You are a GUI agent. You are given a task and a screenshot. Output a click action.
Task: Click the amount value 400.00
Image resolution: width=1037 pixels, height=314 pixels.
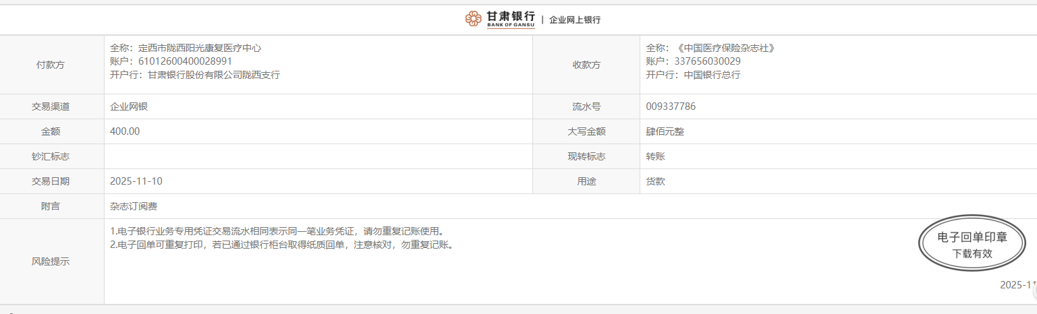tap(125, 131)
